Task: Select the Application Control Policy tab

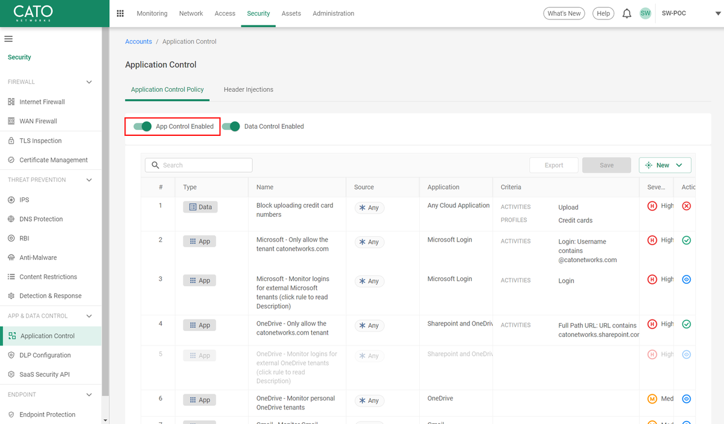Action: point(167,89)
